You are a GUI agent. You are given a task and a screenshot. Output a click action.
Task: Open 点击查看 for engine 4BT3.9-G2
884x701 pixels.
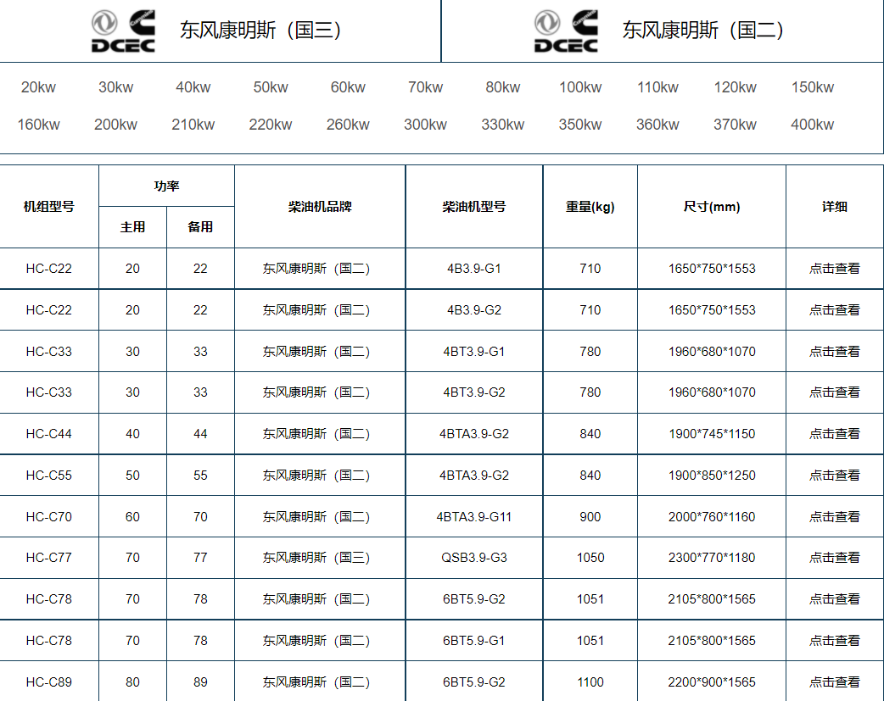click(835, 392)
